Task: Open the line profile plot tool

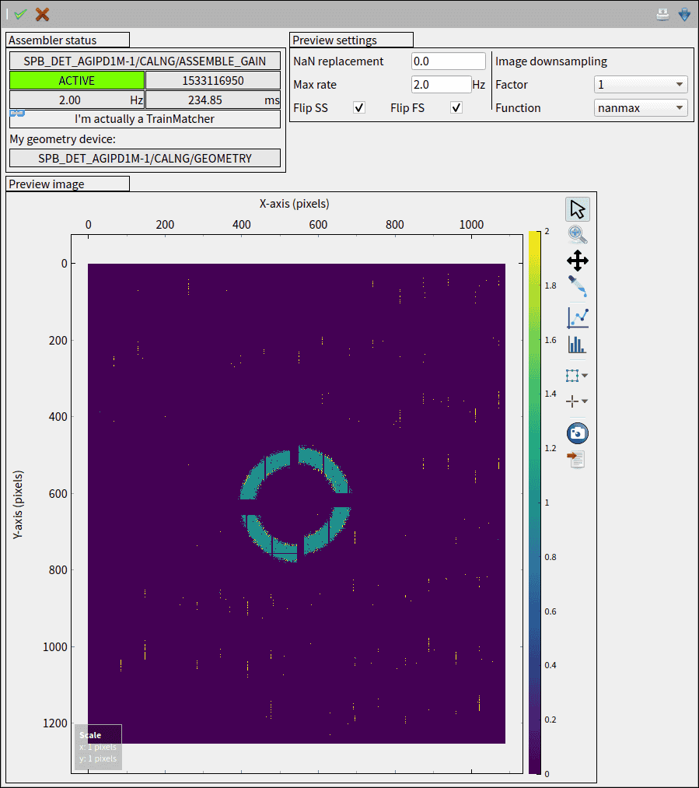Action: (x=578, y=317)
